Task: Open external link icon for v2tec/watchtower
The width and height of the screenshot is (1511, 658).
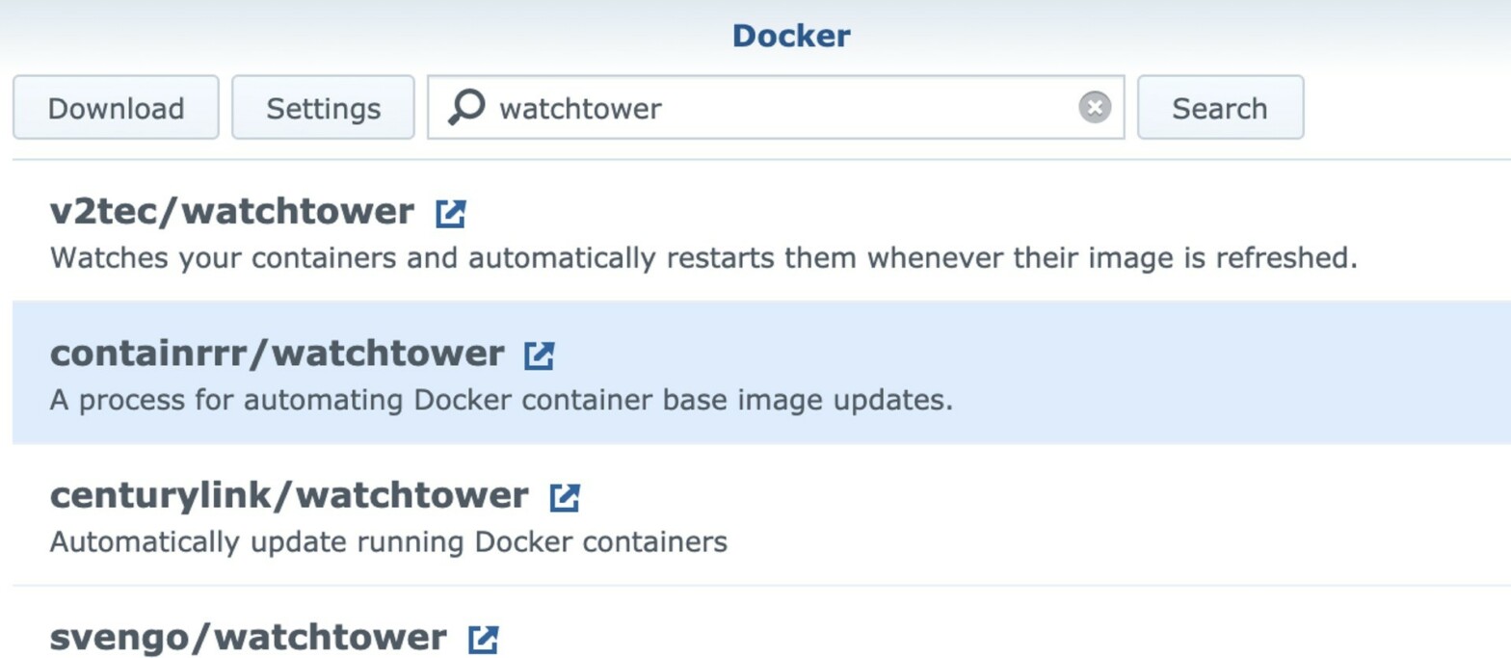Action: point(450,213)
